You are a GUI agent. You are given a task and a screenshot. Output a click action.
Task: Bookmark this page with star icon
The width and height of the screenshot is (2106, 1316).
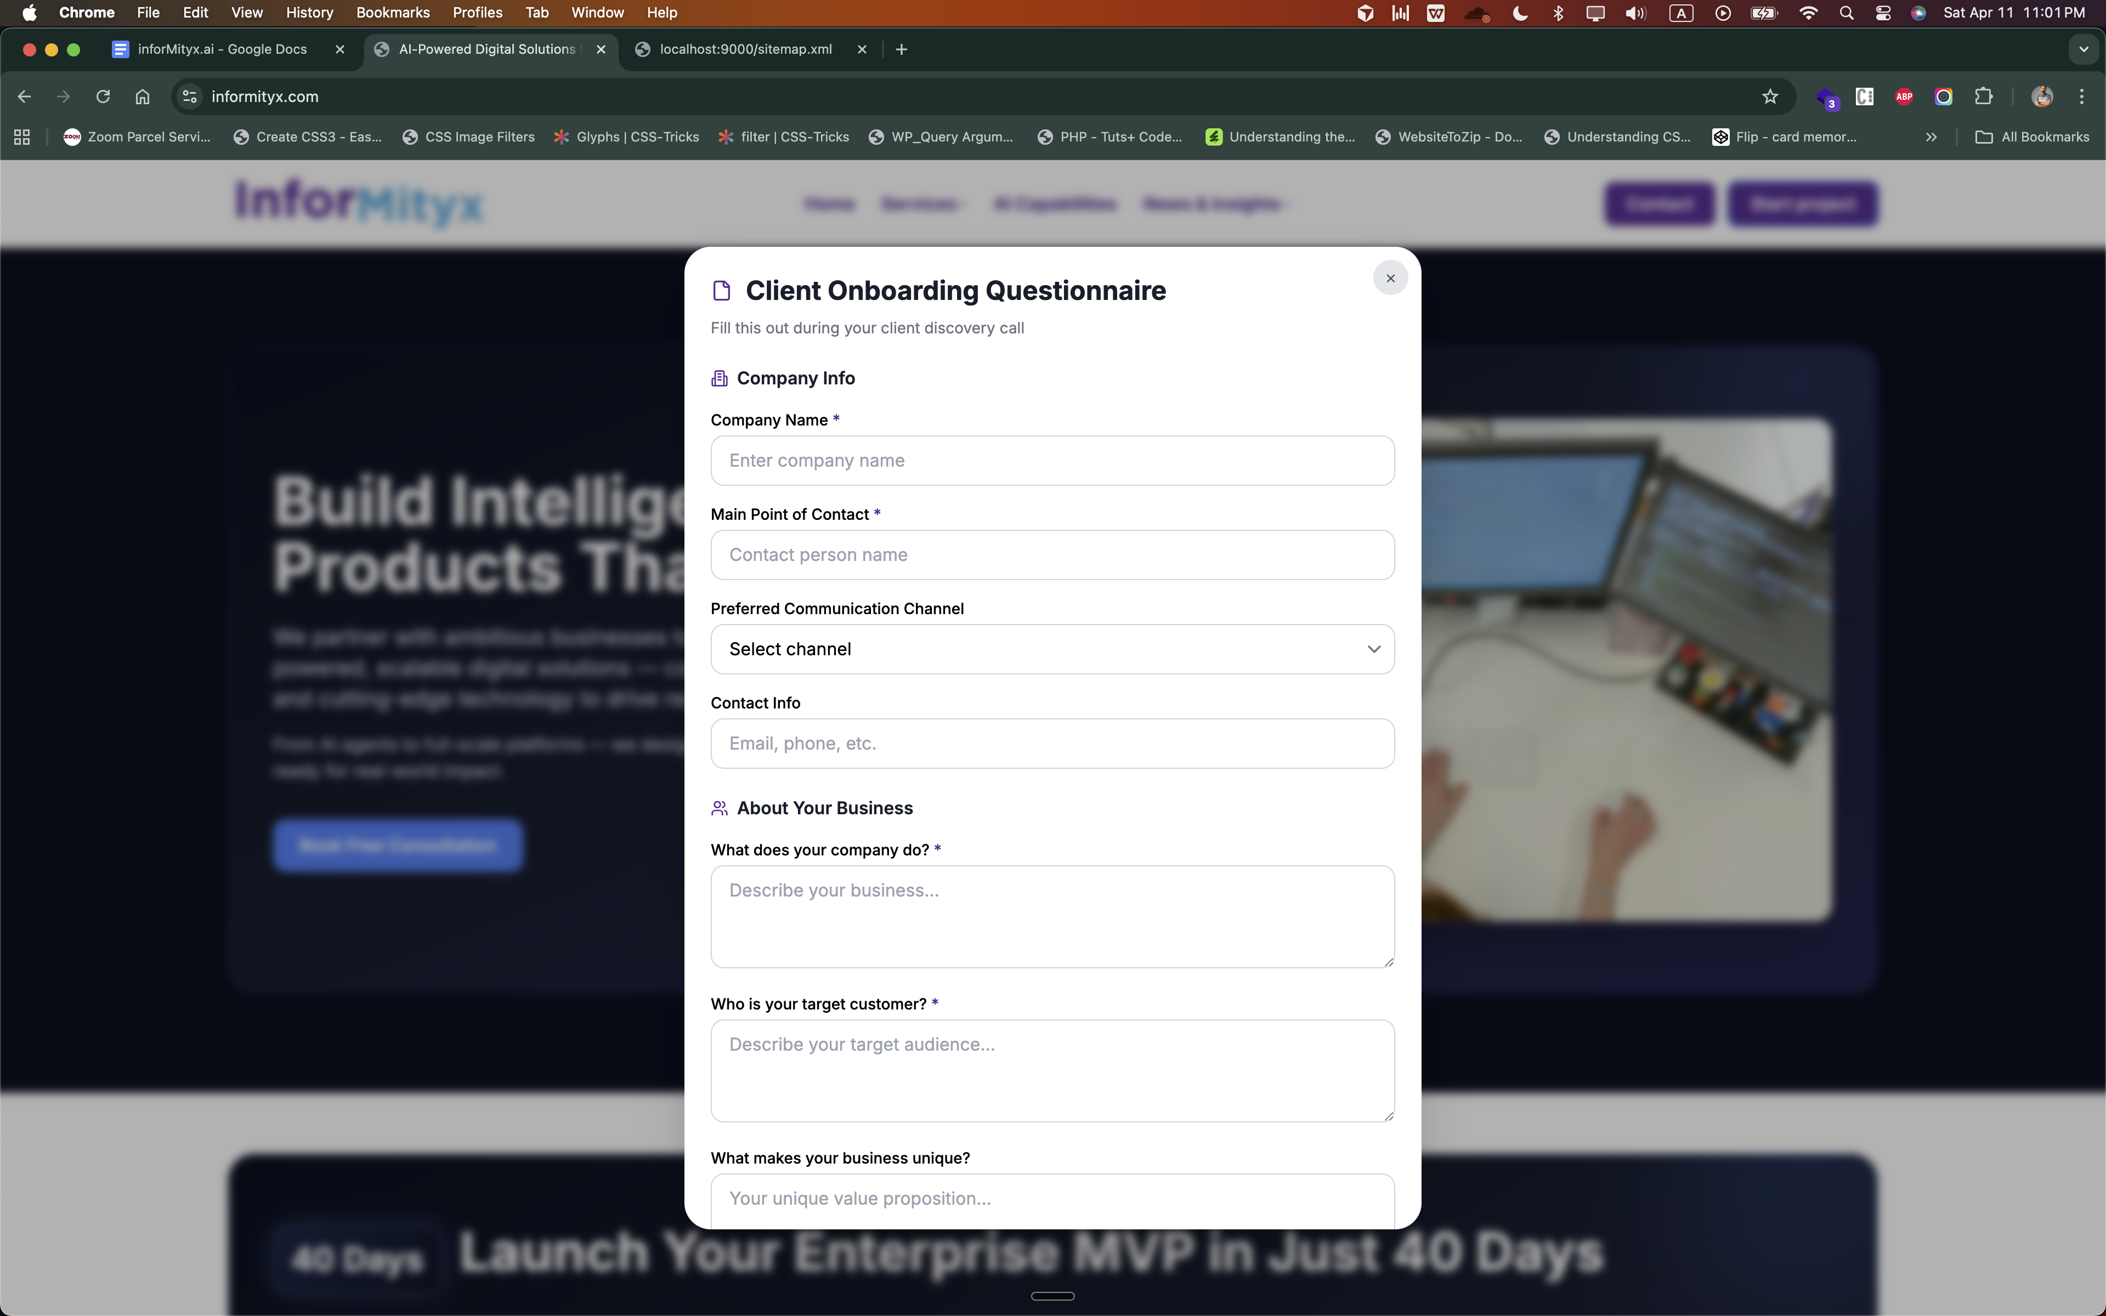pos(1769,97)
